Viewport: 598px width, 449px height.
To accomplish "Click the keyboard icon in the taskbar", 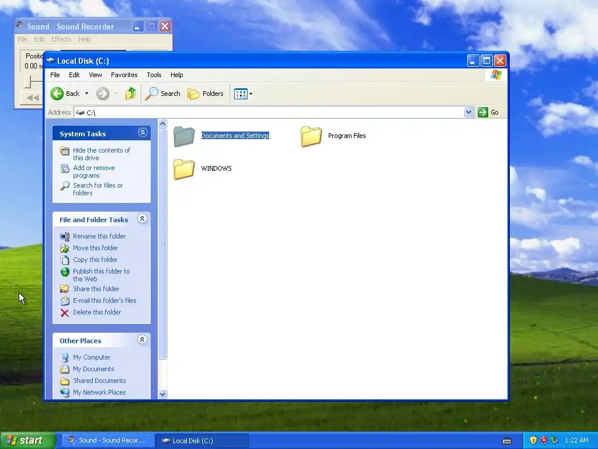I will pyautogui.click(x=507, y=441).
